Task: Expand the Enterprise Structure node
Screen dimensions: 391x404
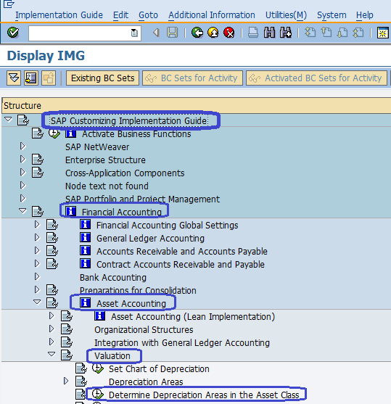Action: [22, 160]
